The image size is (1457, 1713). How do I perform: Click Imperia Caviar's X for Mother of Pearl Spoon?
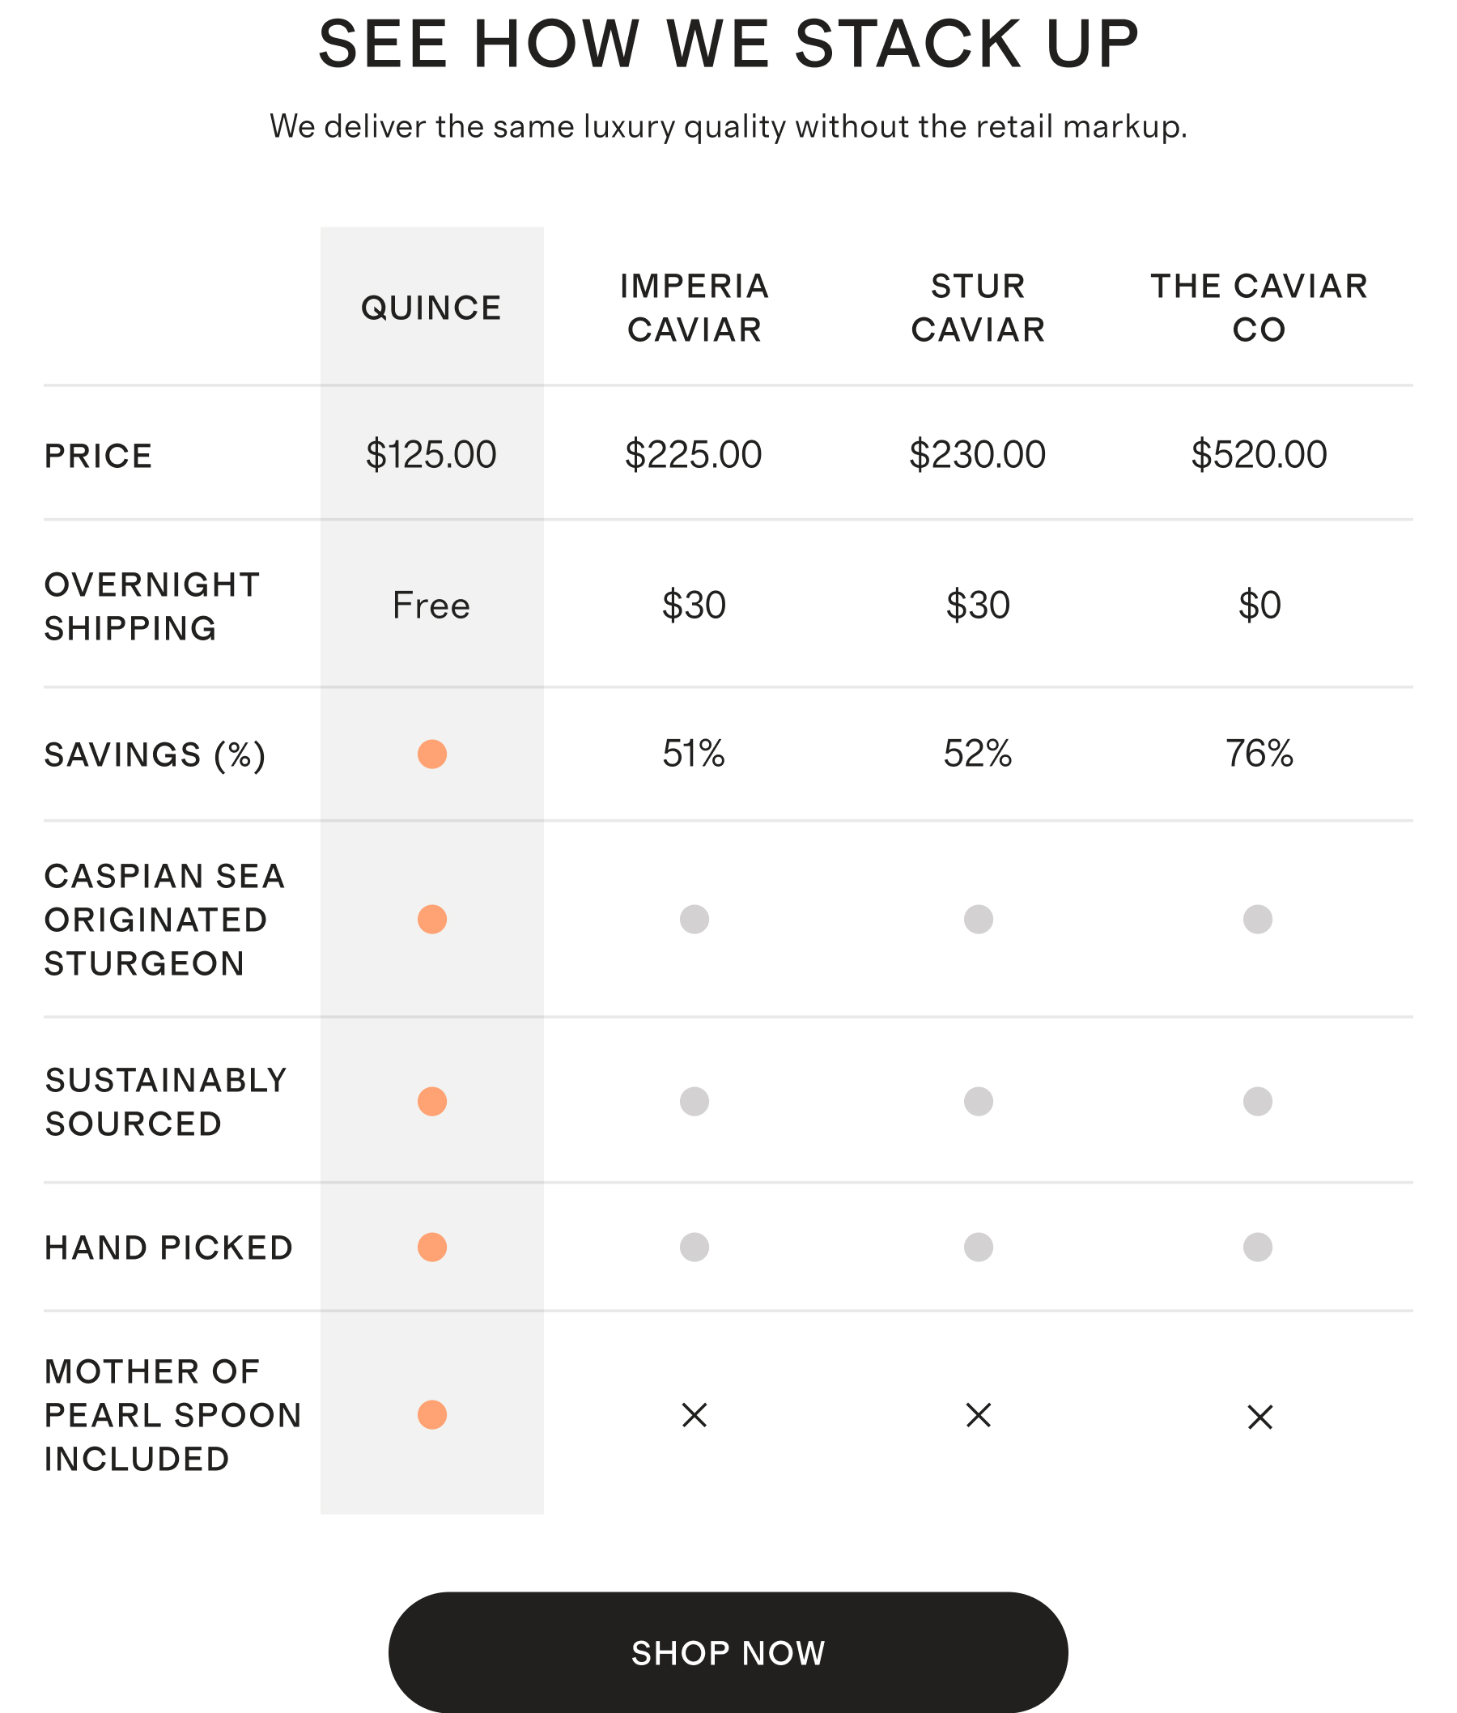tap(695, 1416)
